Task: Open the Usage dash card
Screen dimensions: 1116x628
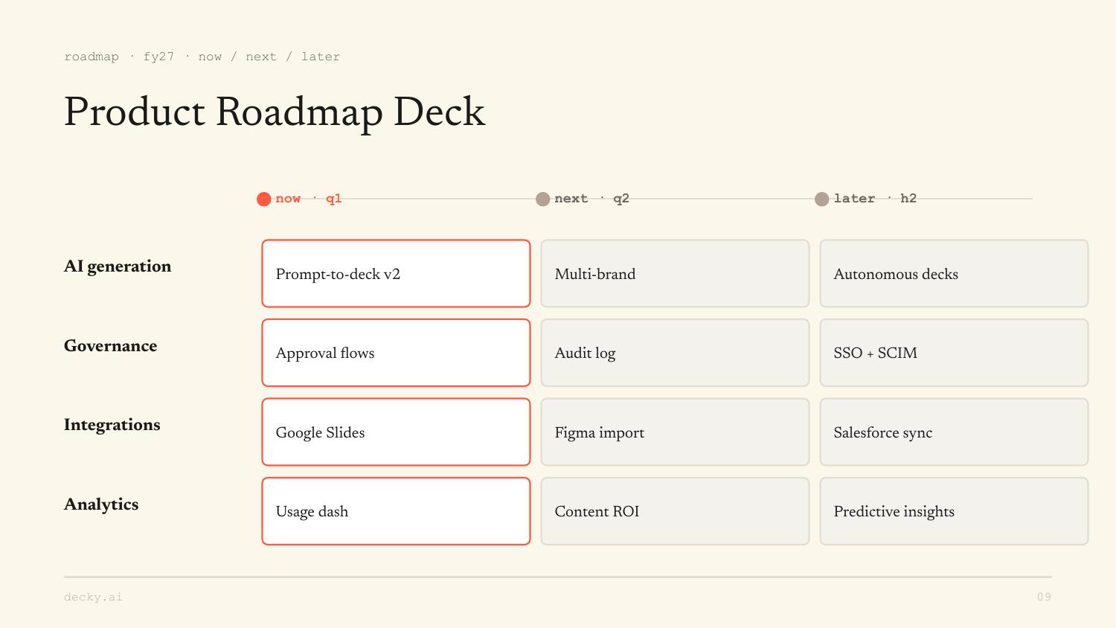Action: [396, 511]
